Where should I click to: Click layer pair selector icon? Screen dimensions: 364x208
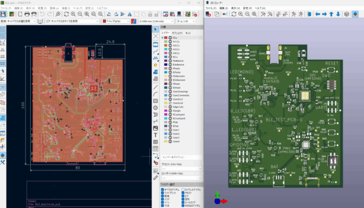tap(134, 21)
